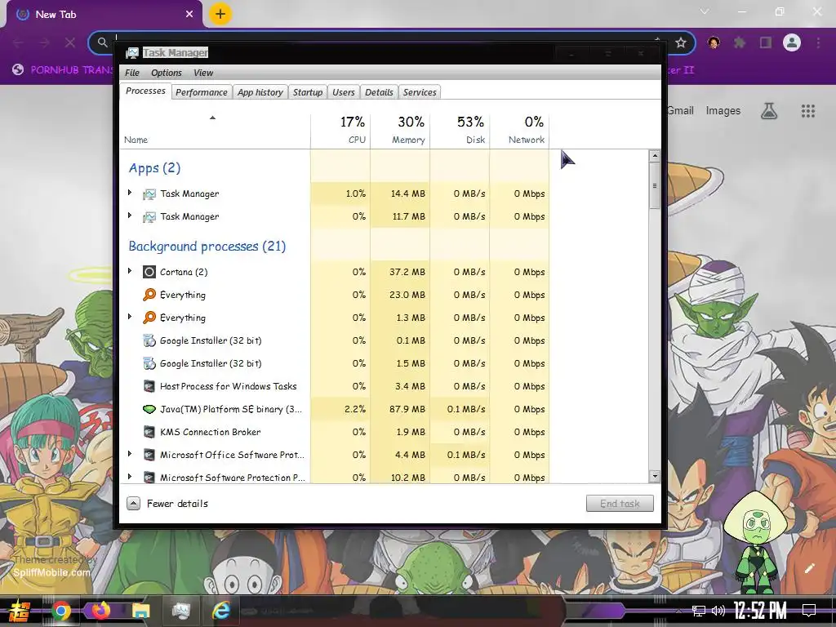Screen dimensions: 836x627
Task: Click the Everything icon with 23.0 MB
Action: 149,295
